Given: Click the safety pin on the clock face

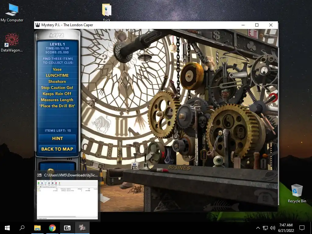Looking at the screenshot, I should pos(122,110).
